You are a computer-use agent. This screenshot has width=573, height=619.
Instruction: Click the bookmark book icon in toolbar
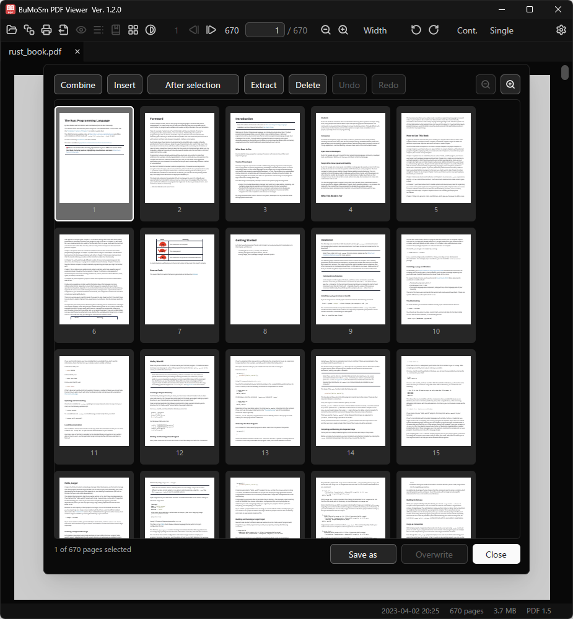[x=116, y=30]
